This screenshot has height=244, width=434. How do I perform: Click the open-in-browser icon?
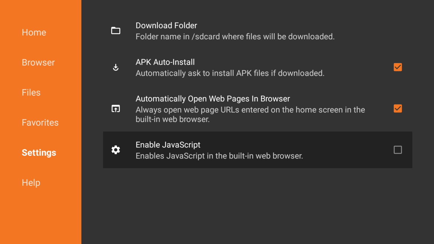pyautogui.click(x=116, y=109)
